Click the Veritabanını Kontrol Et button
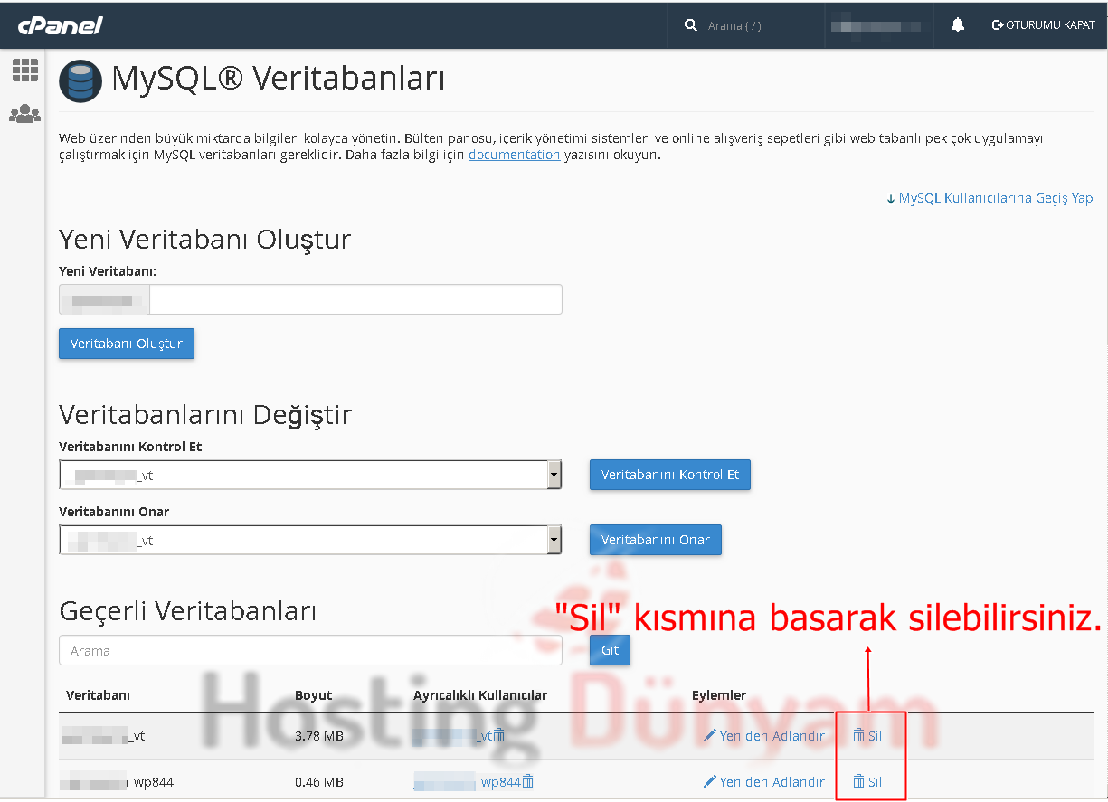The image size is (1108, 802). 670,475
